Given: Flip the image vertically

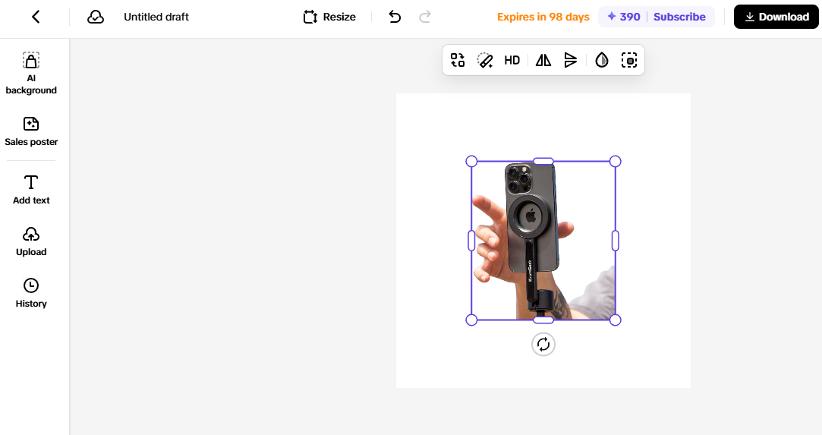Looking at the screenshot, I should pos(570,60).
